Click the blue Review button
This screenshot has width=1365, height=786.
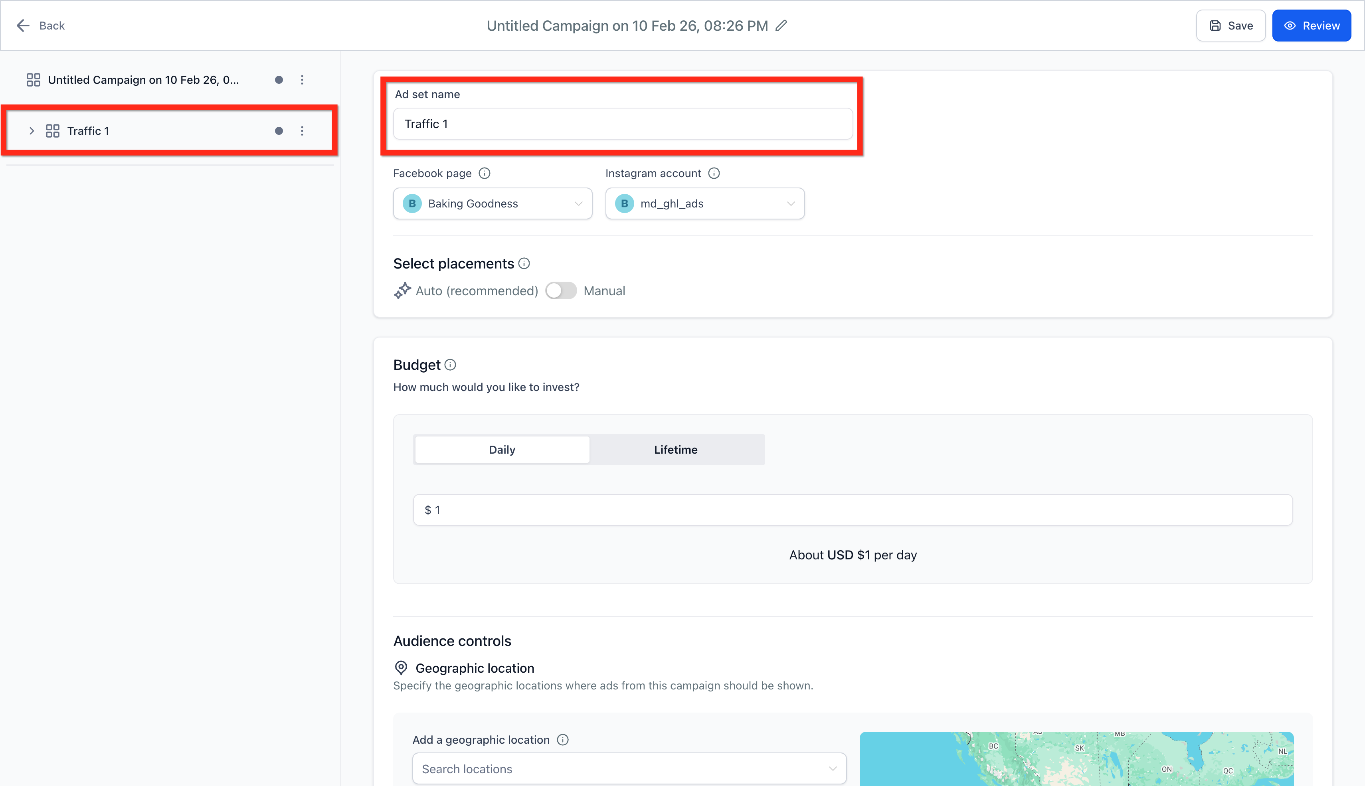point(1311,26)
